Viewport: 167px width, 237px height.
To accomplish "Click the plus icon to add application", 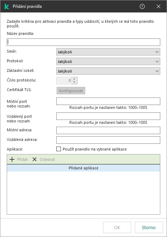I will [x=12, y=159].
